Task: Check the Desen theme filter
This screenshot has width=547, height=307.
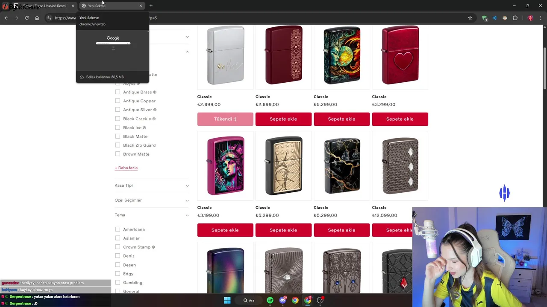Action: coord(118,265)
